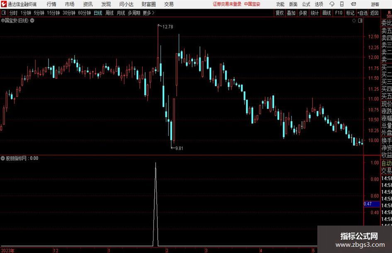Click the 证券交易未登录 login link

point(227,4)
